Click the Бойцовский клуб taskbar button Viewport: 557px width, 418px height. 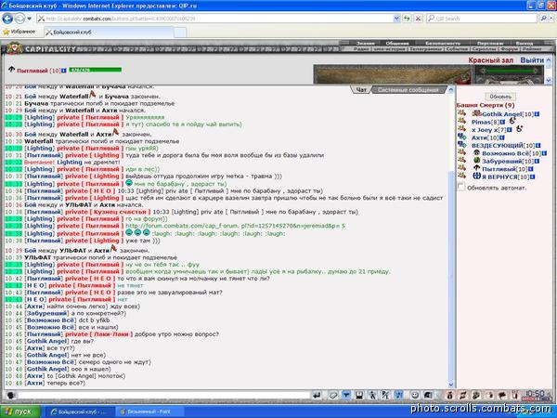pyautogui.click(x=79, y=411)
